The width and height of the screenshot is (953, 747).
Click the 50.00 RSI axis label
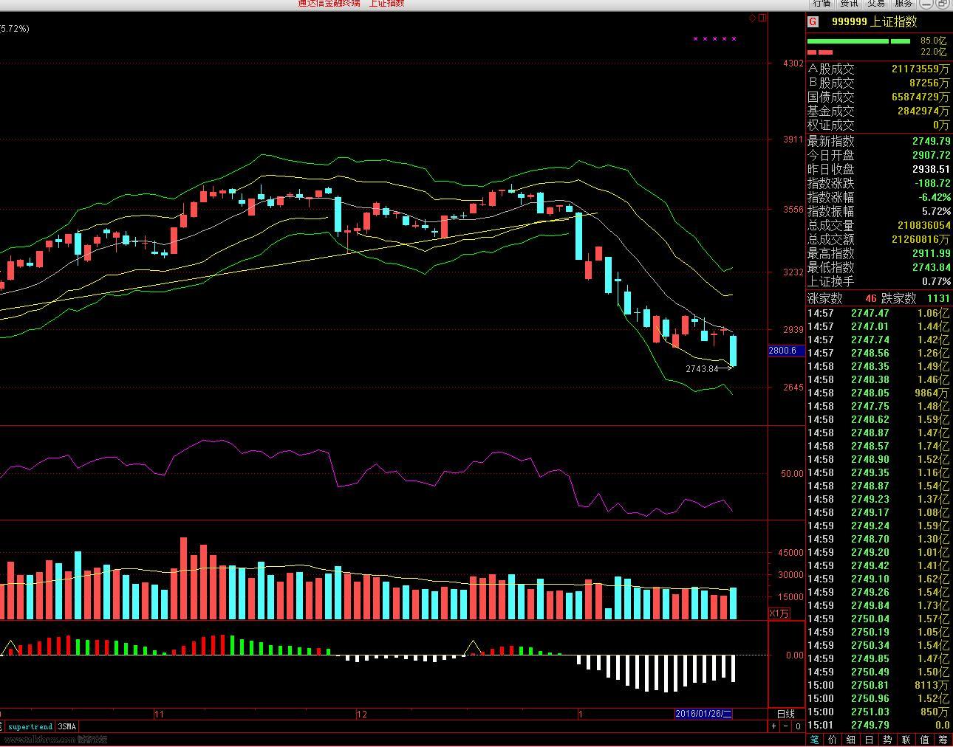pos(792,474)
